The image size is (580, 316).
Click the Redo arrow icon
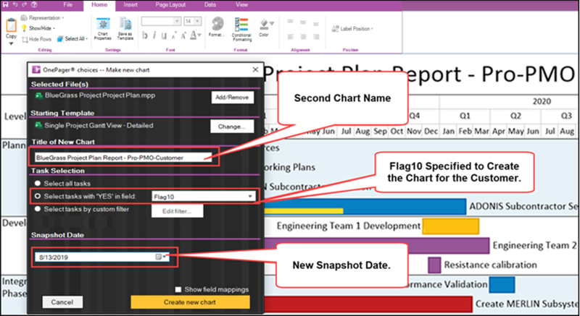click(25, 4)
